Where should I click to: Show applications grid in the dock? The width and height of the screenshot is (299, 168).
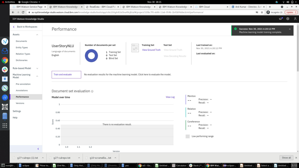(x=5, y=125)
